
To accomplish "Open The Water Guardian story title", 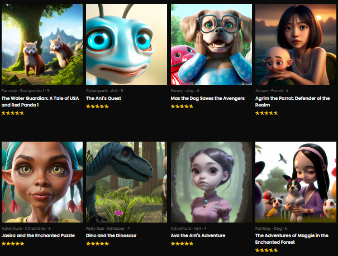I will point(40,102).
